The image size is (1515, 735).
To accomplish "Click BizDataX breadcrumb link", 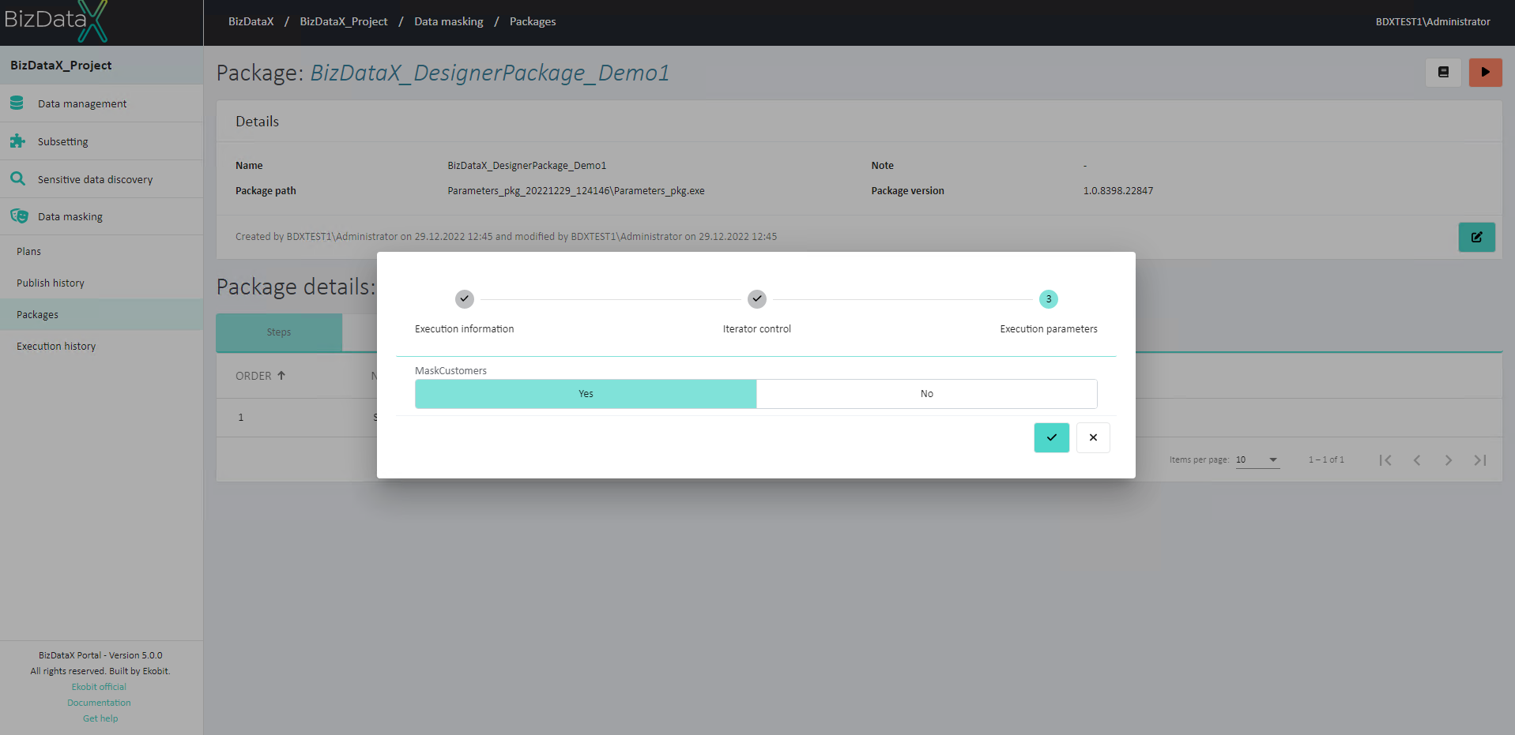I will (251, 21).
